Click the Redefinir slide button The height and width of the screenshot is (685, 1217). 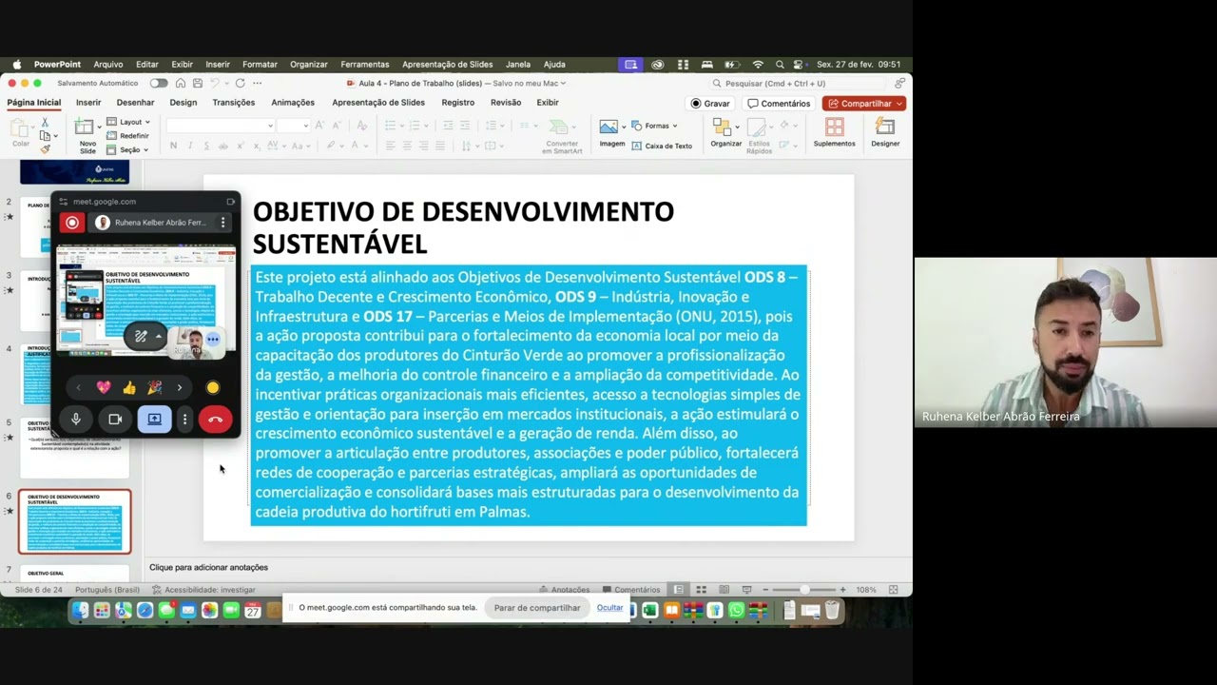click(x=127, y=136)
